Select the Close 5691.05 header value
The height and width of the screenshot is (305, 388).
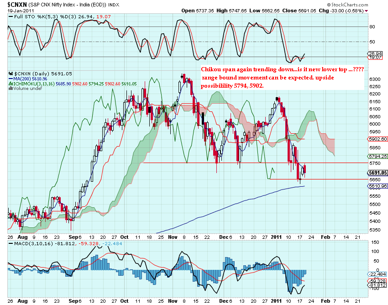299,11
